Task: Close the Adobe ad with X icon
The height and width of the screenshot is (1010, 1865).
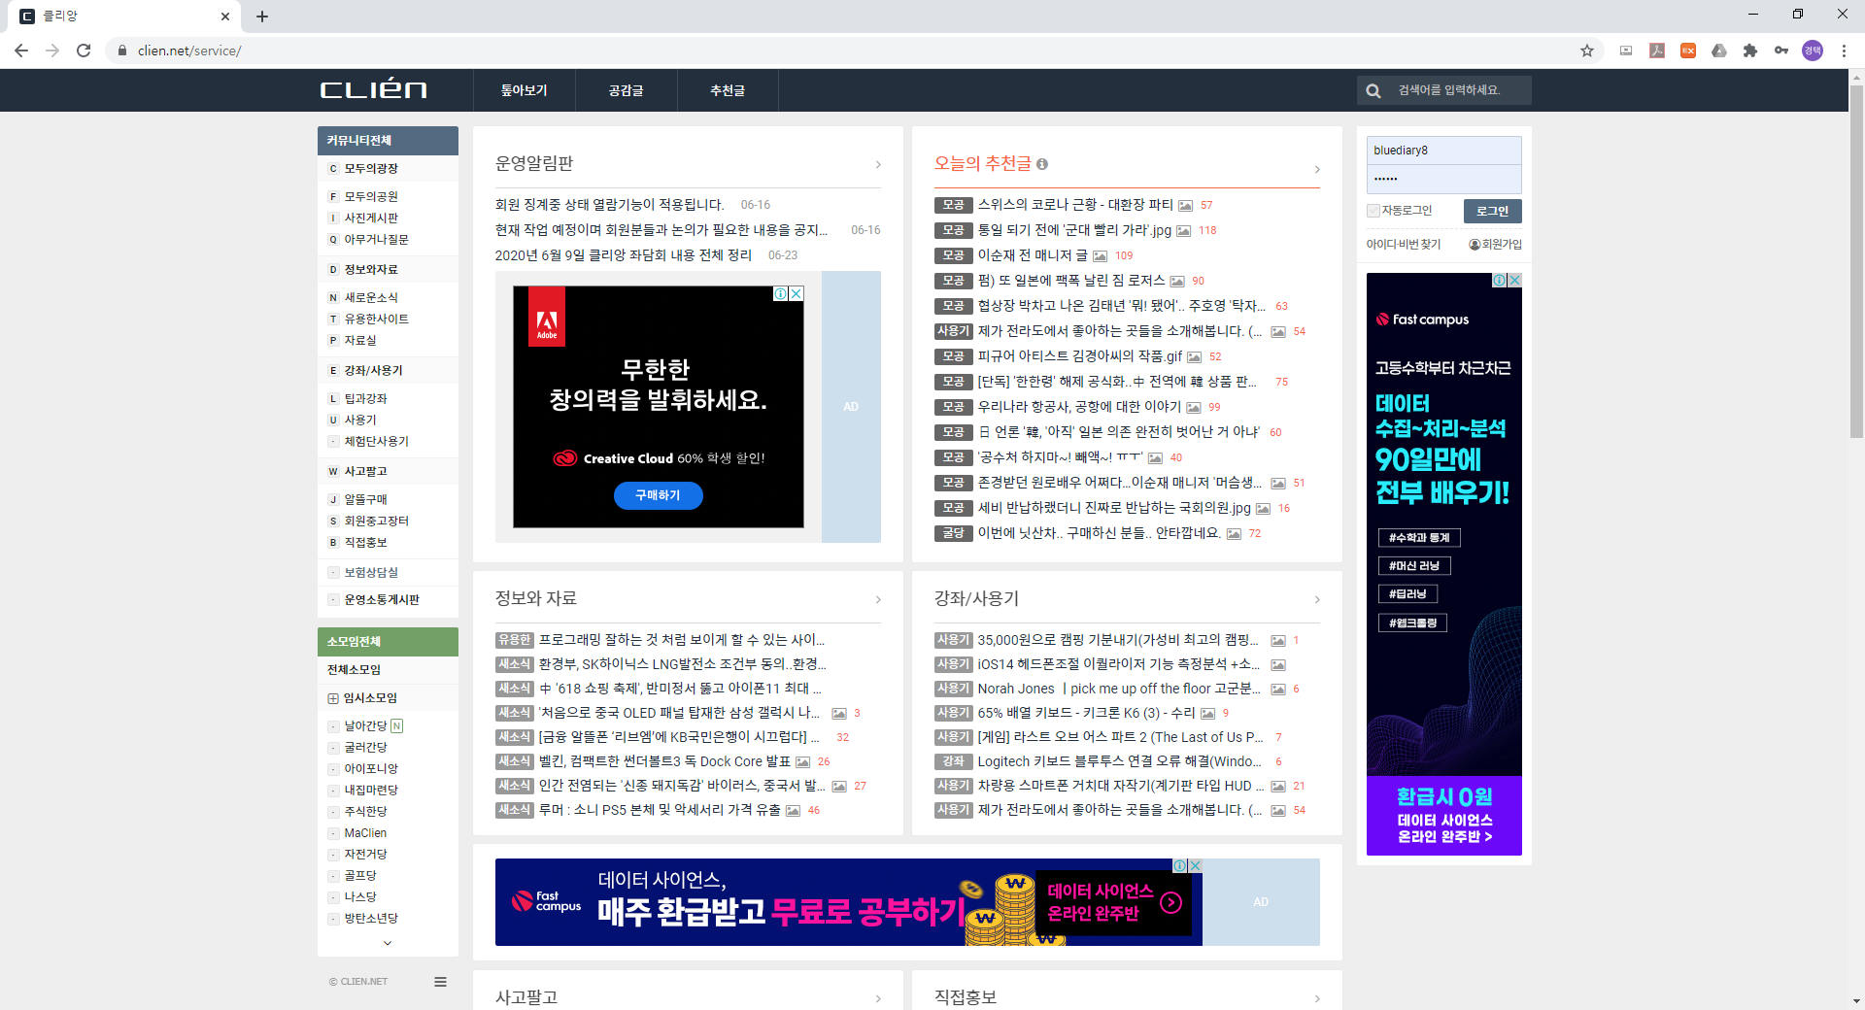Action: (x=797, y=293)
